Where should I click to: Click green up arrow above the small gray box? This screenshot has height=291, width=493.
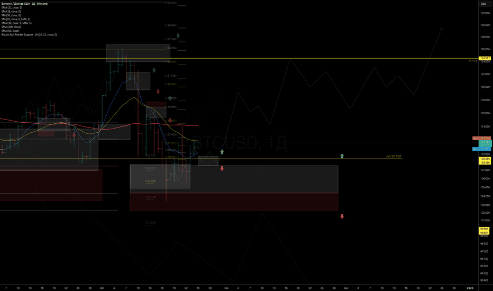(x=222, y=152)
